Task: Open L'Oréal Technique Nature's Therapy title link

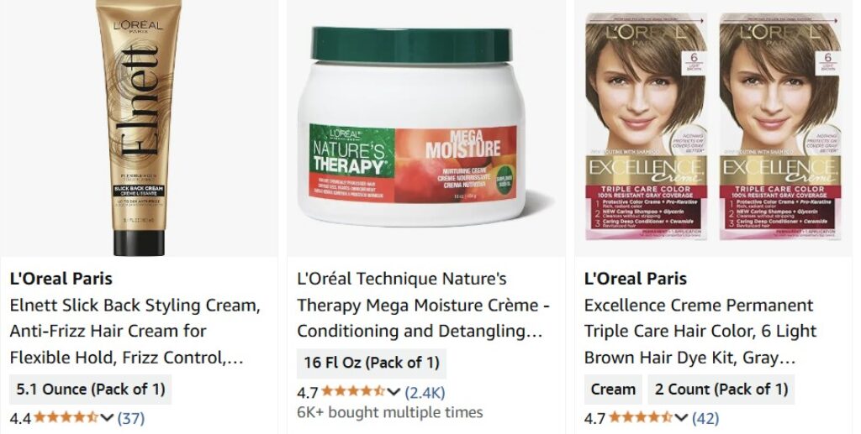Action: (424, 306)
